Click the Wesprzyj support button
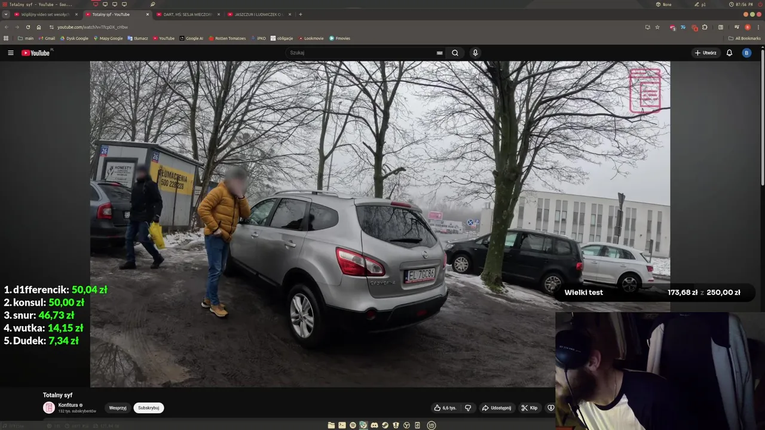The width and height of the screenshot is (765, 430). click(118, 408)
